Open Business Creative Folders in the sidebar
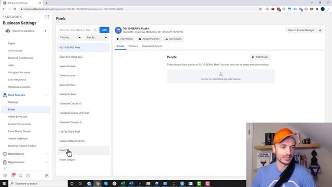Image resolution: width=332 pixels, height=187 pixels. point(22,146)
